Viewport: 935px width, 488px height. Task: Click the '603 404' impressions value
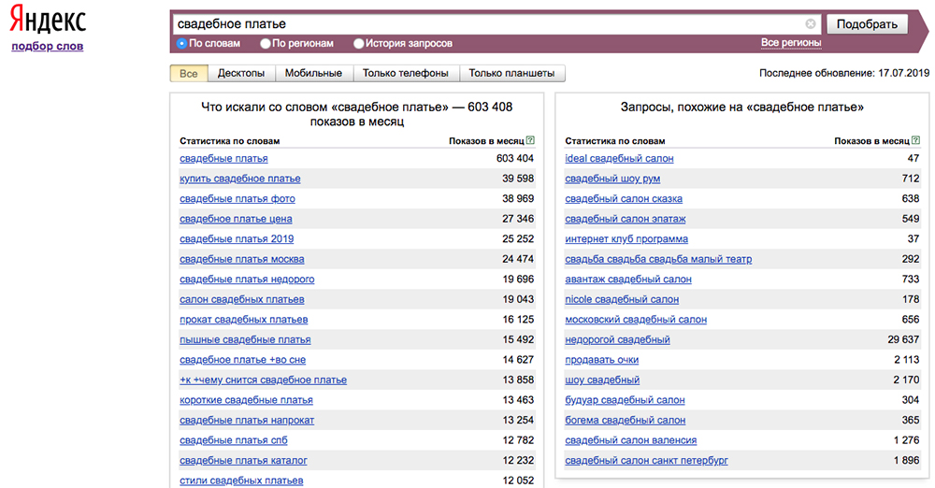point(514,159)
